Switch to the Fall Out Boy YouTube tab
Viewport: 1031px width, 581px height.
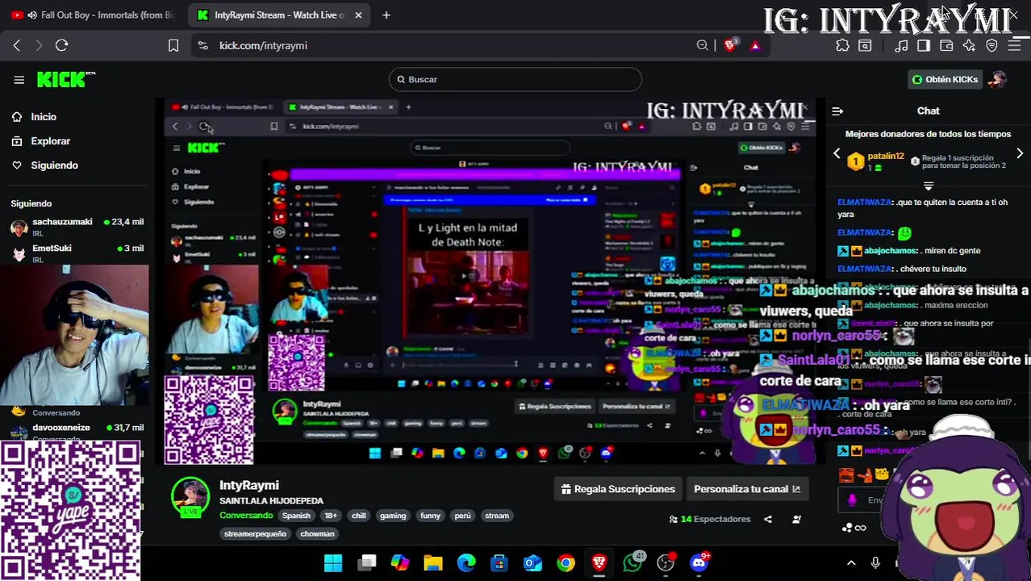pyautogui.click(x=93, y=15)
